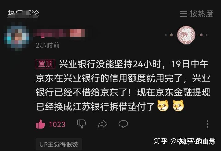
Task: Reply using the speech bubble icon
Action: coord(123,124)
